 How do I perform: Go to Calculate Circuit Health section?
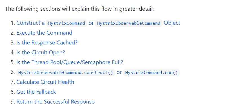coord(45,82)
